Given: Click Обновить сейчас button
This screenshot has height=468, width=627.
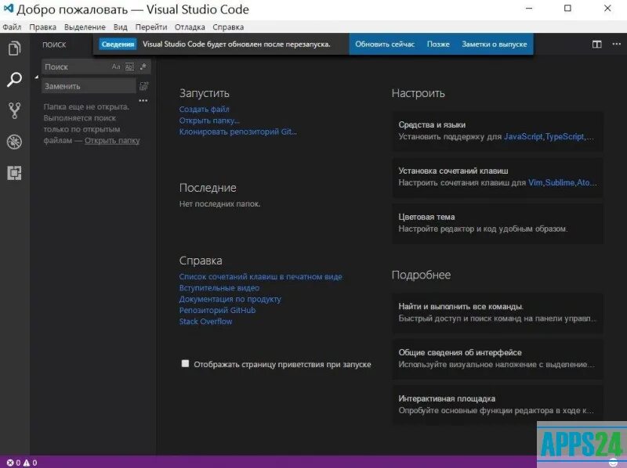Looking at the screenshot, I should pos(385,45).
